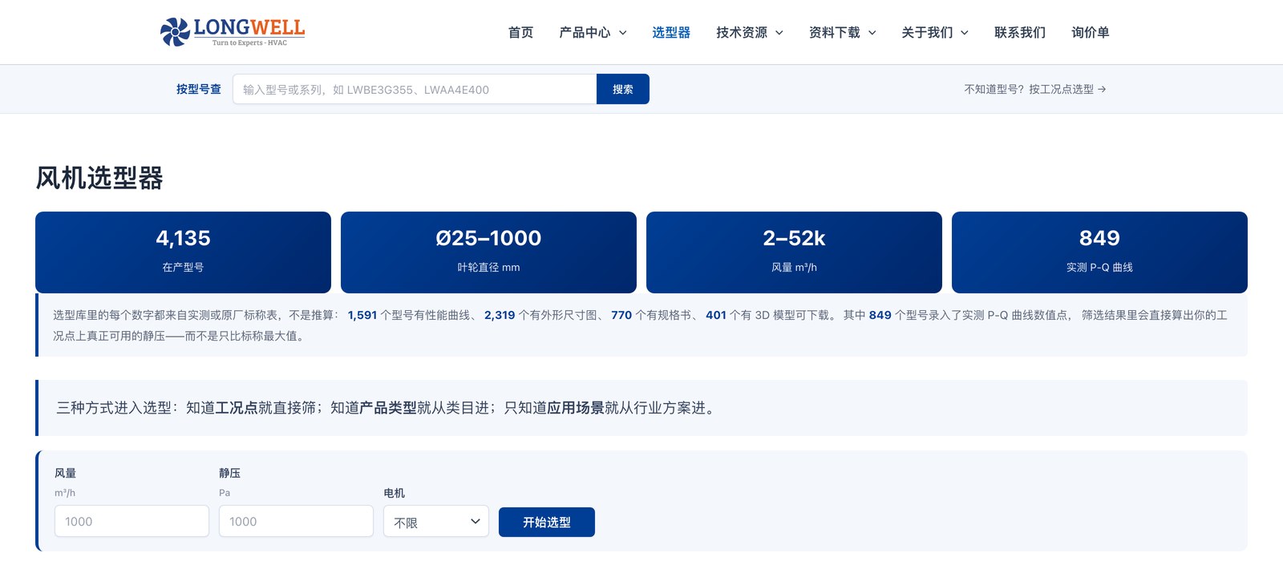This screenshot has height=561, width=1283.
Task: Expand the 技术资源 dropdown menu
Action: [750, 32]
